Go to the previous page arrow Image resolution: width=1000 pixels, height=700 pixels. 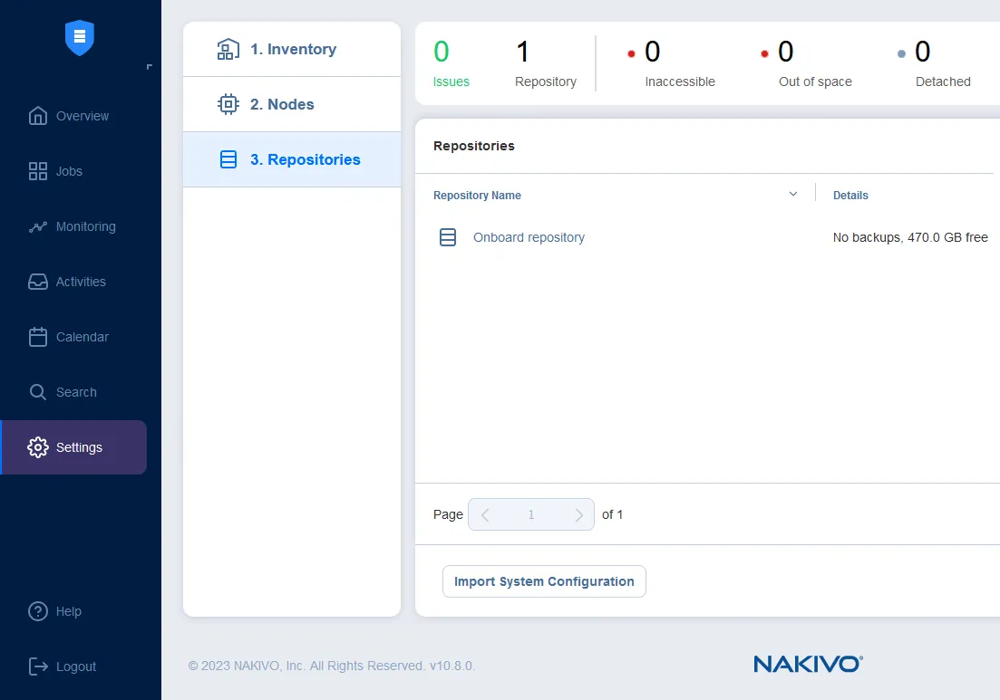485,514
